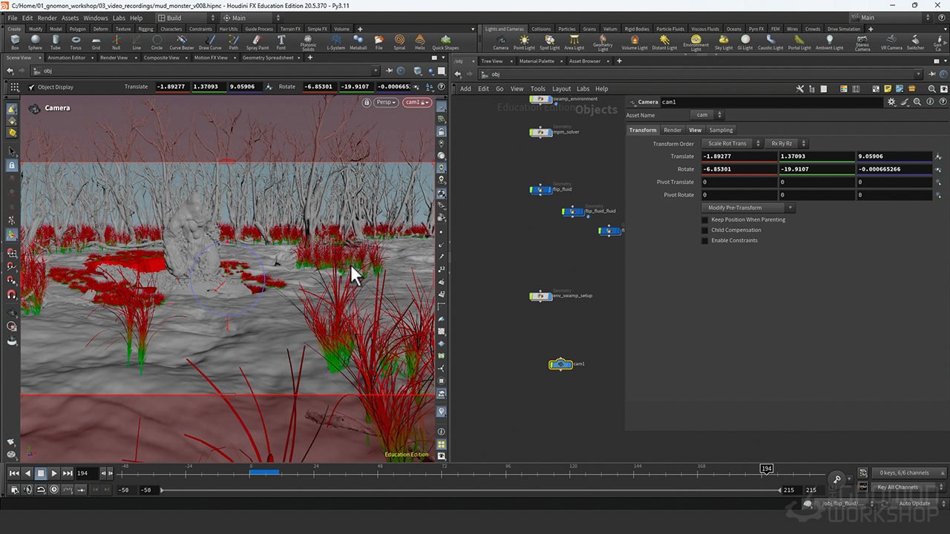Enable Keep Position When Parenting checkbox
Viewport: 950px width, 534px height.
tap(705, 220)
